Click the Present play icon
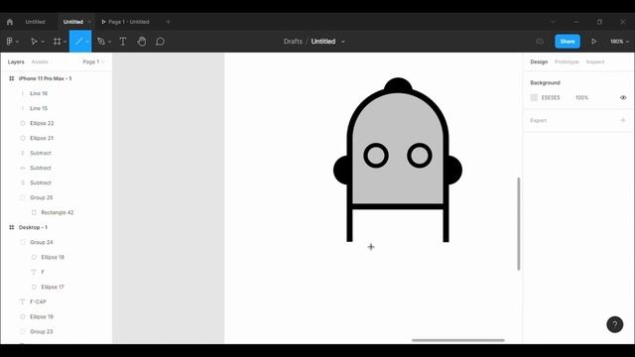Image resolution: width=635 pixels, height=357 pixels. coord(593,42)
